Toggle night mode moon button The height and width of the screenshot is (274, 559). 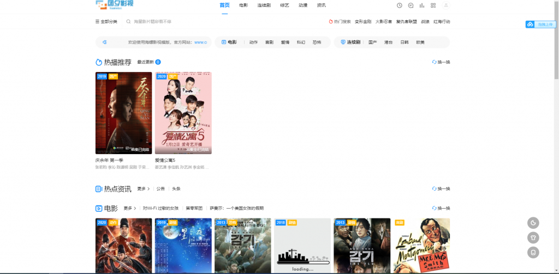[x=533, y=223]
